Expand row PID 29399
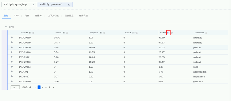 12,37
